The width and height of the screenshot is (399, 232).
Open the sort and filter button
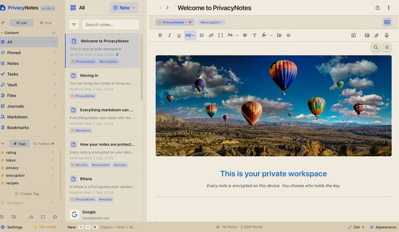point(74,25)
